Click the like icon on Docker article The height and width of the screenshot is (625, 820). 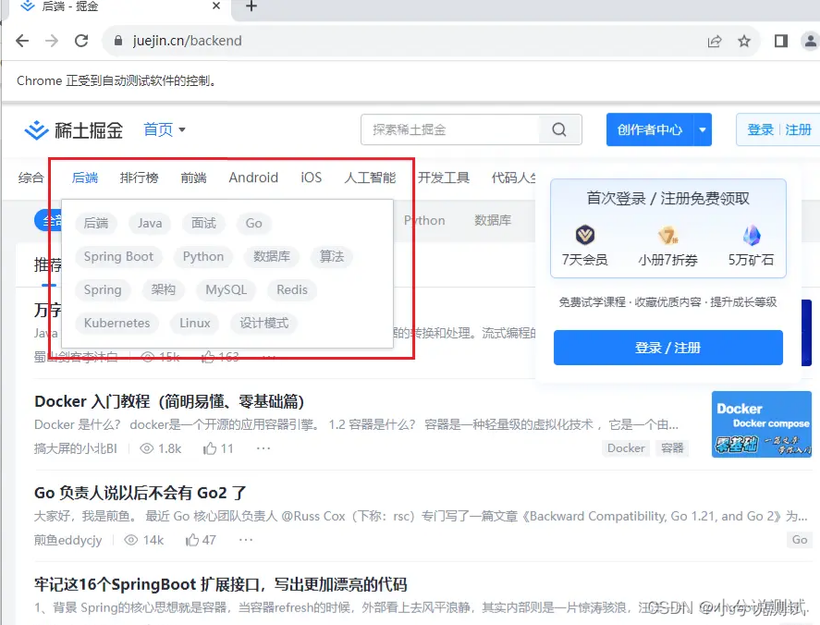(210, 448)
